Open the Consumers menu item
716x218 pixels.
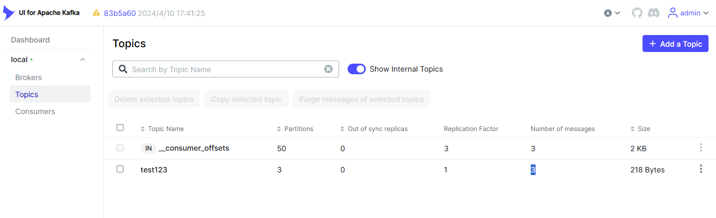coord(35,111)
